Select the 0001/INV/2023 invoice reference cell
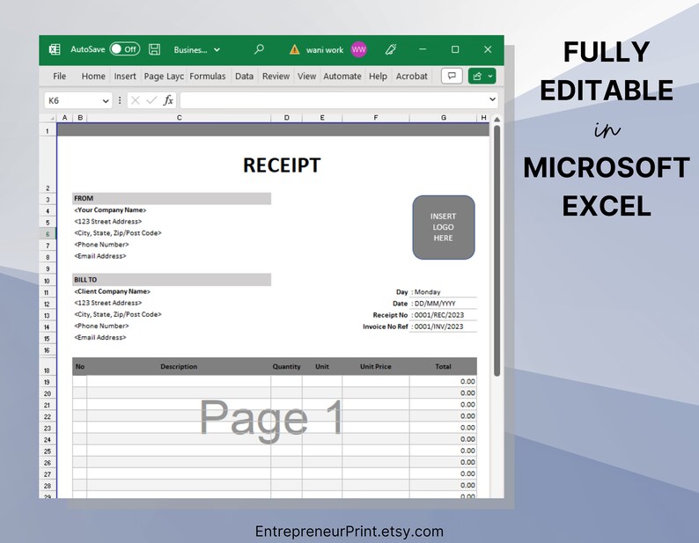 [x=444, y=327]
